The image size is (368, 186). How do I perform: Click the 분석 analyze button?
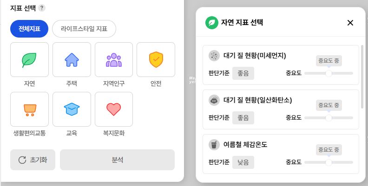(117, 160)
